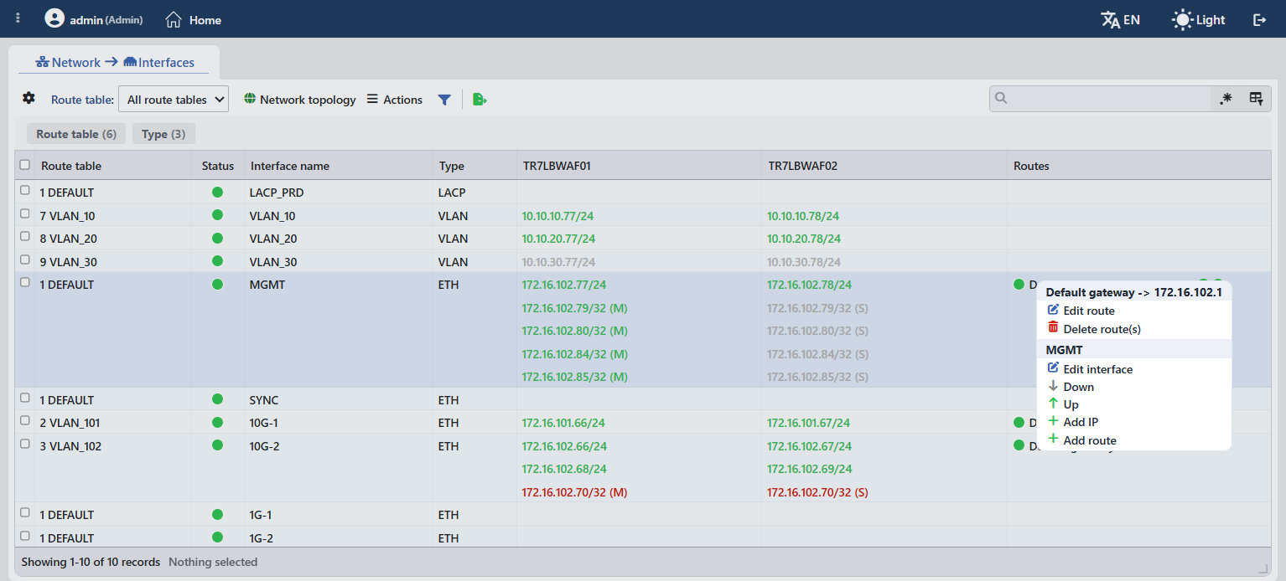The width and height of the screenshot is (1286, 581).
Task: Click the admin user avatar icon
Action: pyautogui.click(x=54, y=18)
